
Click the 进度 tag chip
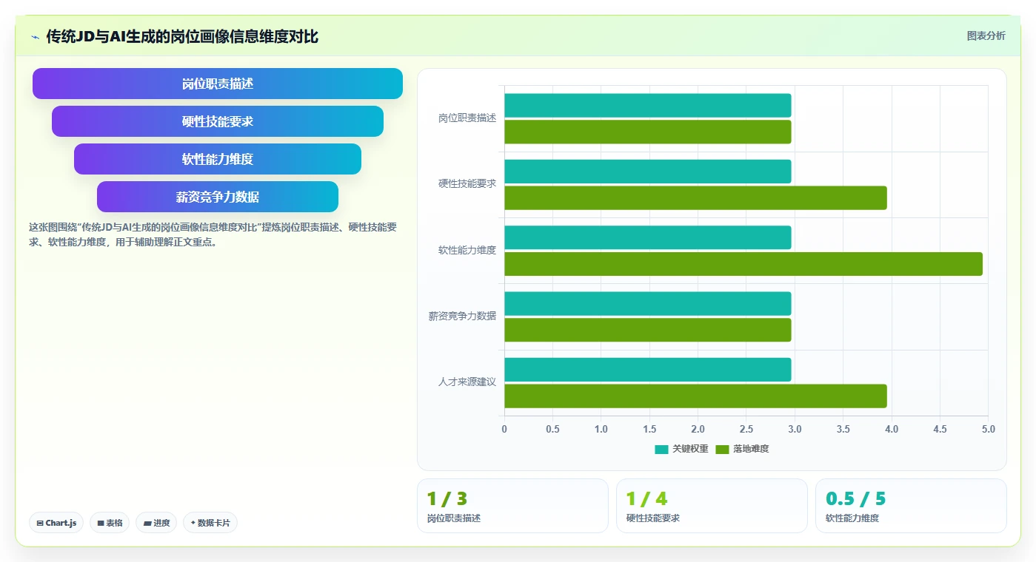click(x=156, y=523)
